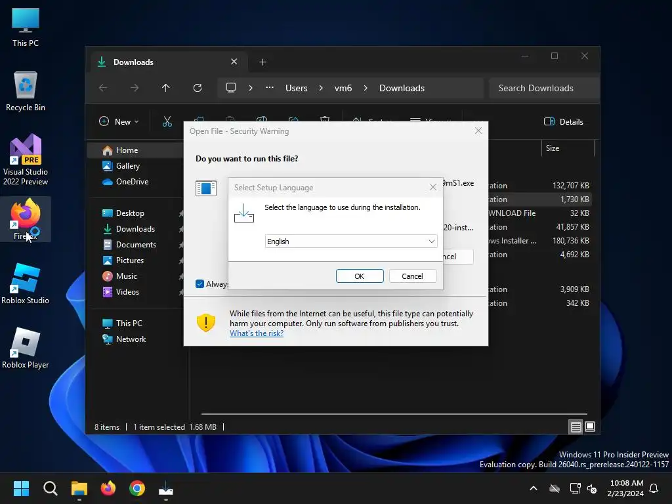Click the application file icon in security warning

pos(205,188)
